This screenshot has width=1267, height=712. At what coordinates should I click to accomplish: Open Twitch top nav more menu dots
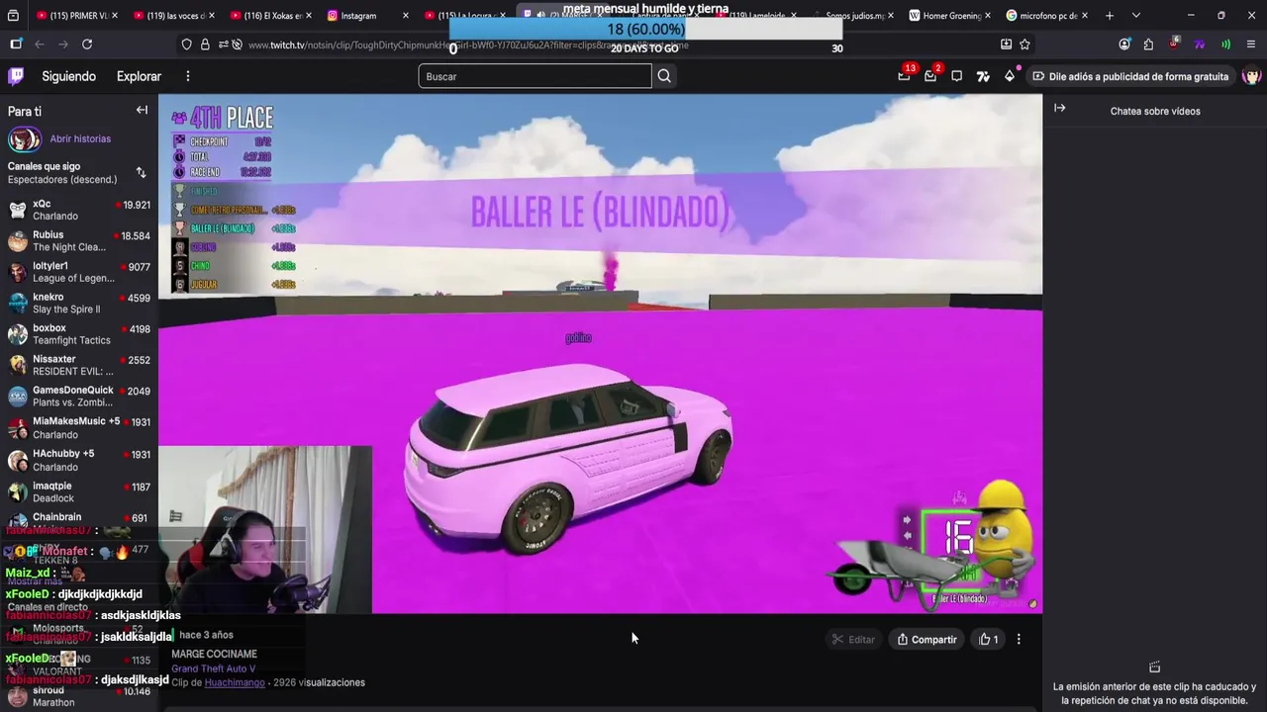[187, 76]
